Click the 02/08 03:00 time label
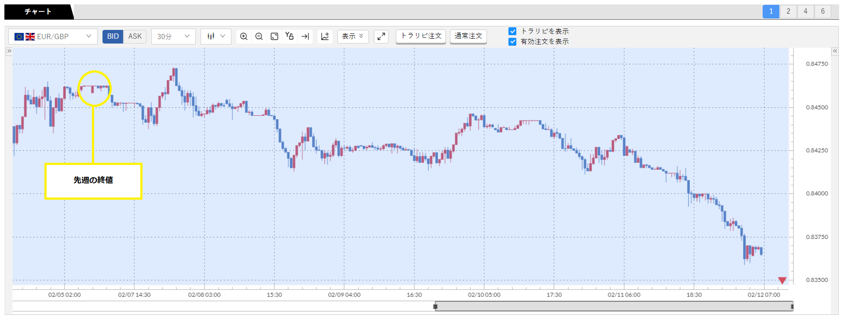Screen dimensions: 844x318 (x=205, y=295)
